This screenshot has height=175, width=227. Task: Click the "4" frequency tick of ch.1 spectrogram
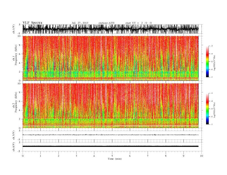pyautogui.click(x=20, y=63)
